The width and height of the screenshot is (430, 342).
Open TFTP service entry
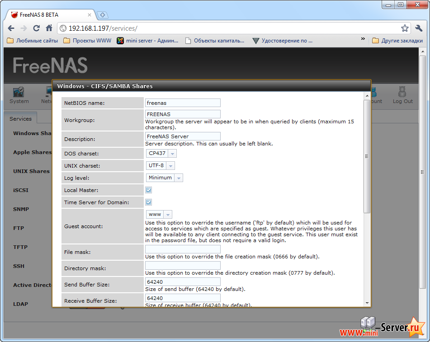click(x=20, y=247)
